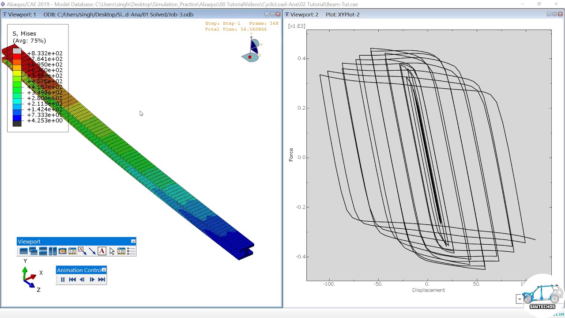Click the yellow legend color band
The image size is (565, 318).
[17, 73]
